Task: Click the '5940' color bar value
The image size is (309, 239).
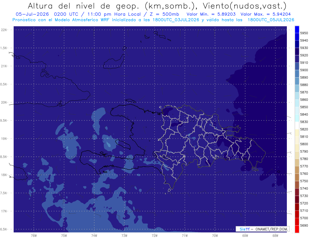Action: 304,40
